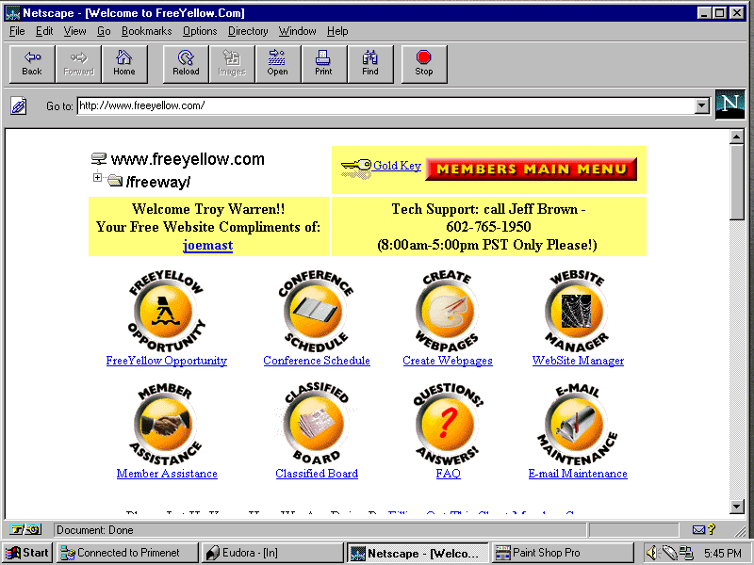The width and height of the screenshot is (754, 565).
Task: Click the Members Main Menu red banner
Action: tap(532, 169)
